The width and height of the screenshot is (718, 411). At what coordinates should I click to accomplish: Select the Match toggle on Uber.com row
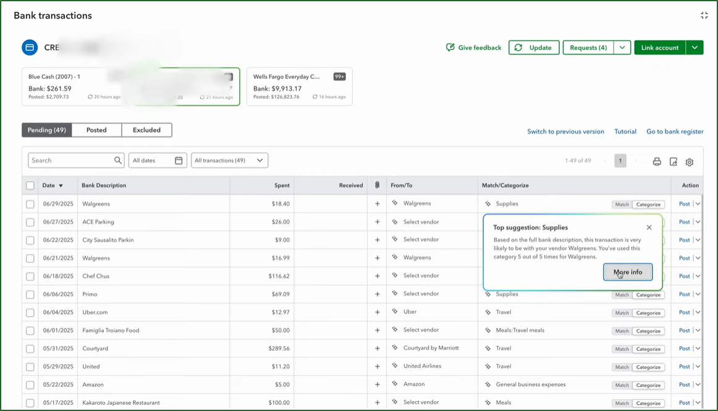pyautogui.click(x=622, y=313)
